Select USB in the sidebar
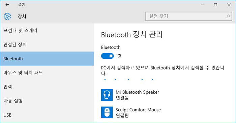This screenshot has width=236, height=123. tap(47, 115)
